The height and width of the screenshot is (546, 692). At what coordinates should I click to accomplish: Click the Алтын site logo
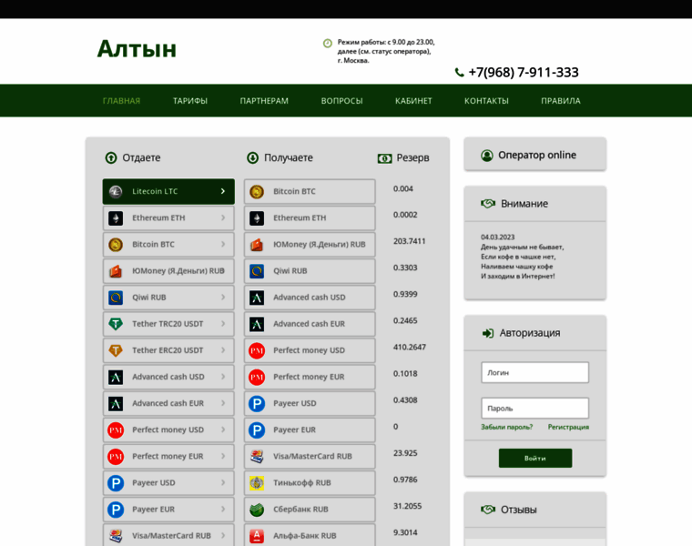pyautogui.click(x=137, y=48)
